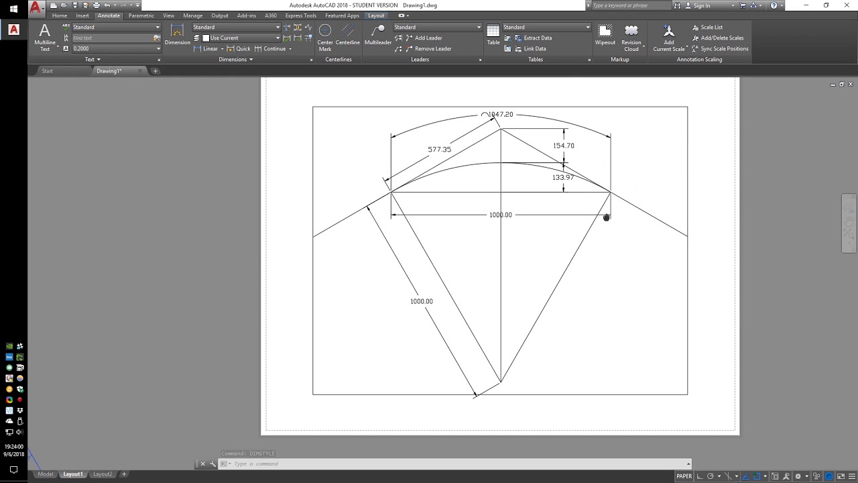Click the Help question mark icon
Screen dimensions: 858x483
tap(774, 5)
